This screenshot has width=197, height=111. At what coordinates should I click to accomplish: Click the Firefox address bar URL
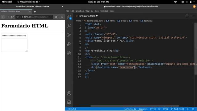tap(36, 17)
